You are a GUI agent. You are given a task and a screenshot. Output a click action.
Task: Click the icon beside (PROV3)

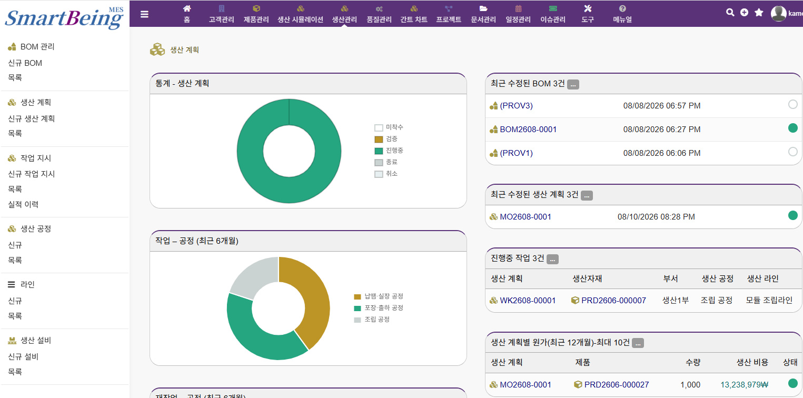click(x=494, y=106)
